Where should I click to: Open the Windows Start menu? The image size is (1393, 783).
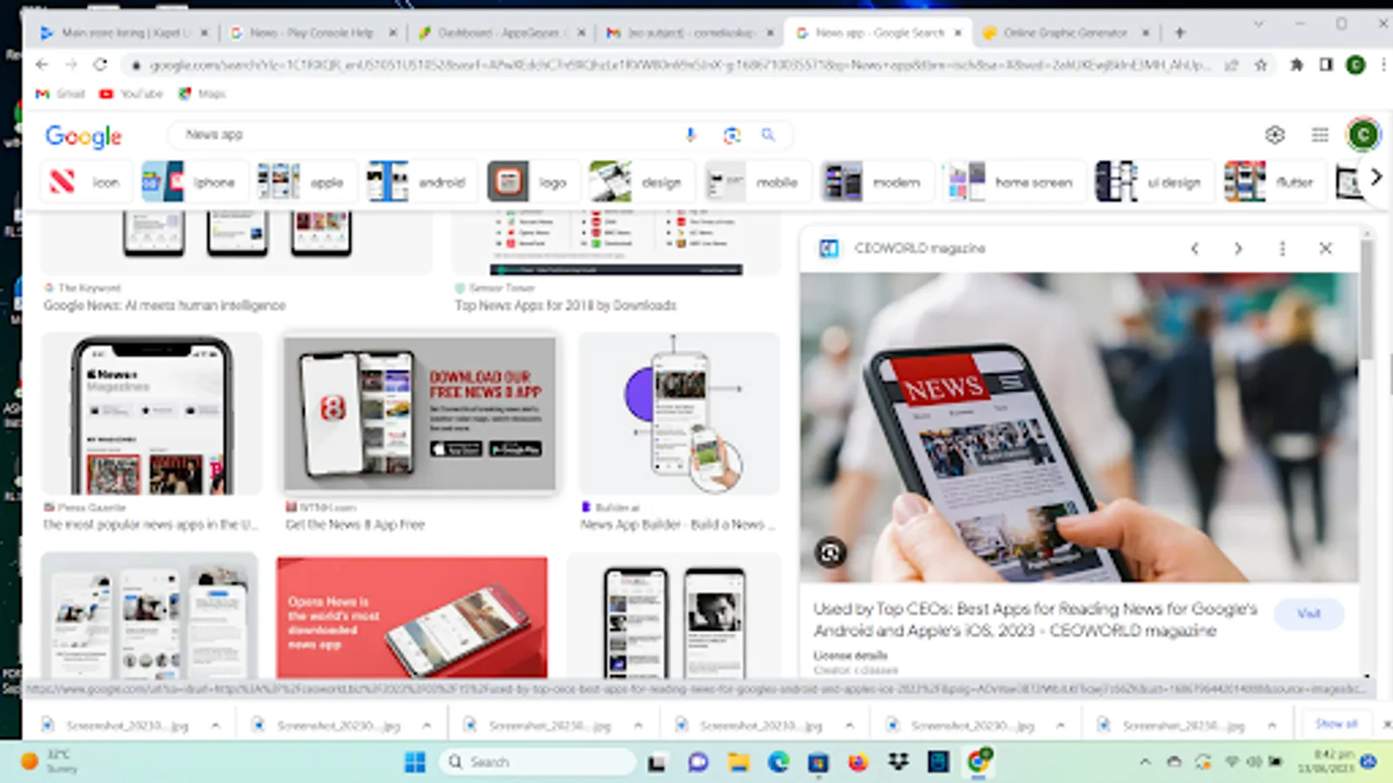(x=415, y=762)
